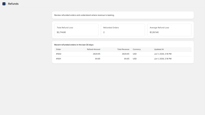
Task: Click the Updated At column header
Action: pyautogui.click(x=159, y=49)
